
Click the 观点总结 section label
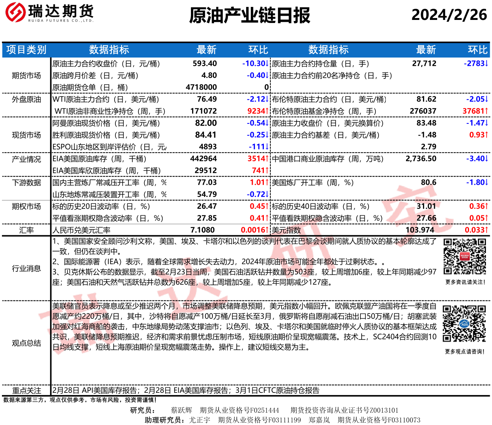(26, 343)
